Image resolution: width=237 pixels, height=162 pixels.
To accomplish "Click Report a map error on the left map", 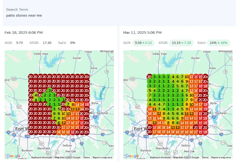I will tap(102, 157).
